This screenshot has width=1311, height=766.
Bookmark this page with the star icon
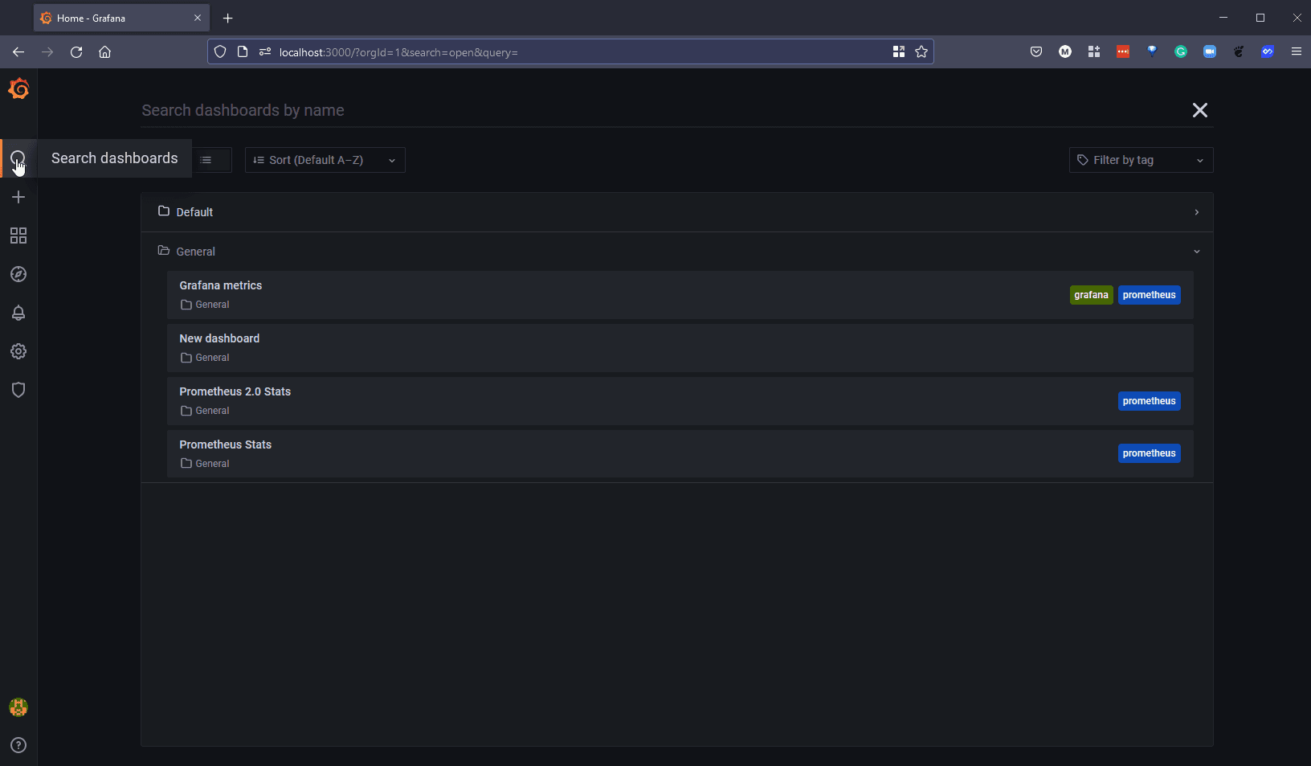tap(921, 52)
